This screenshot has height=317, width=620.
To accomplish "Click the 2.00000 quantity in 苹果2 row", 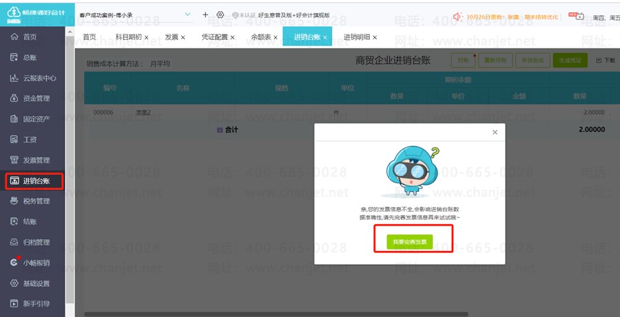I will tap(594, 113).
